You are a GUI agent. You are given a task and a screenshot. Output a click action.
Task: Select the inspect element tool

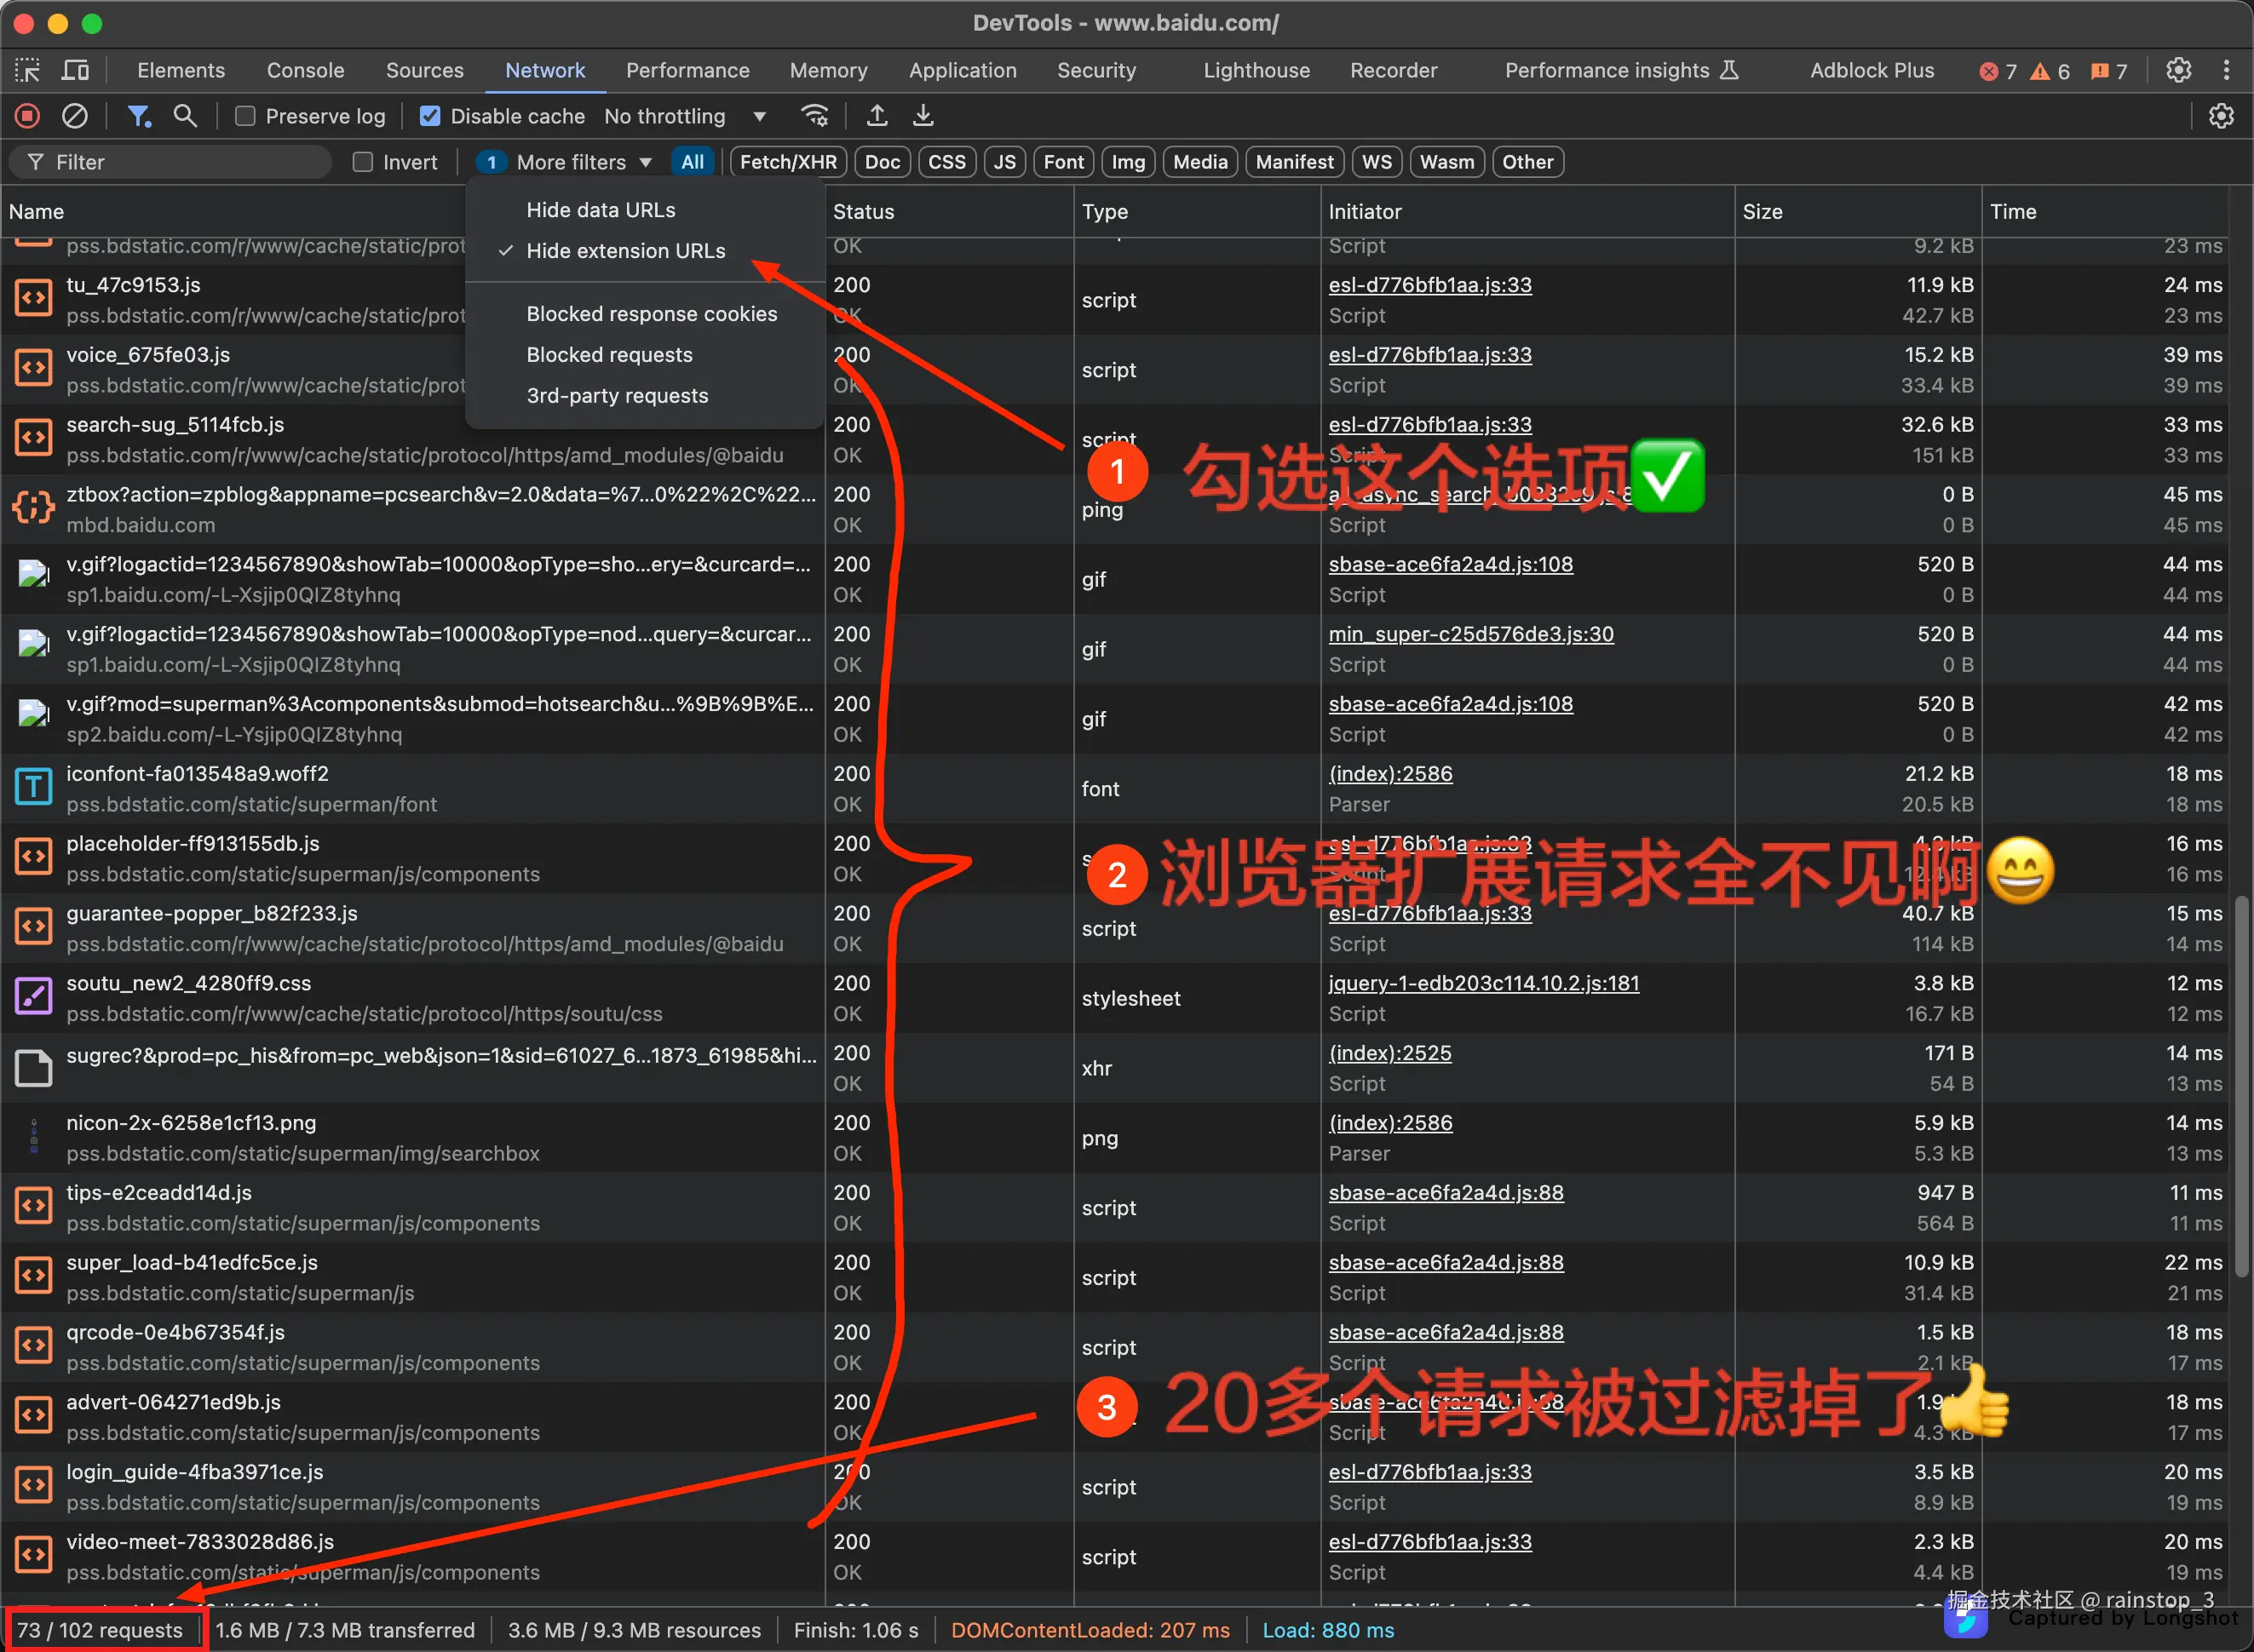tap(27, 70)
